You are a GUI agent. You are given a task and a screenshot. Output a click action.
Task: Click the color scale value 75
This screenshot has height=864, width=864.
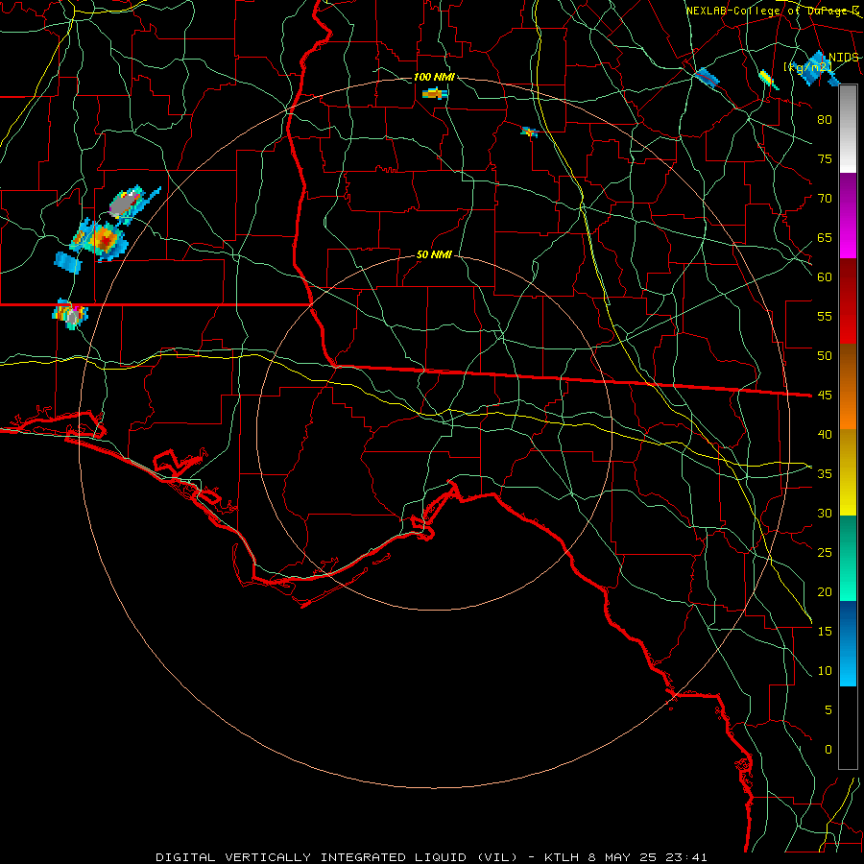[x=825, y=158]
